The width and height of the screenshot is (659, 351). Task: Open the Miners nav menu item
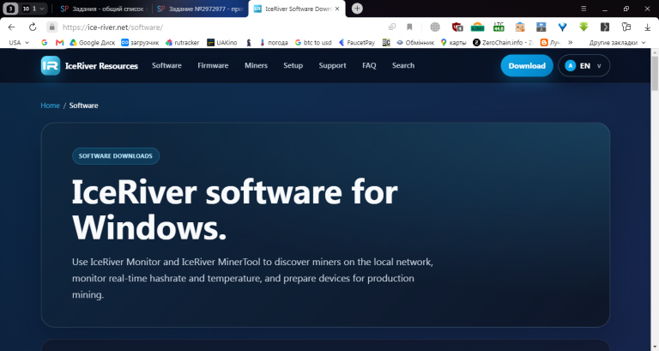256,65
